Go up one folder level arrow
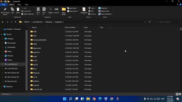Screen dimensions: 182x102 pyautogui.click(x=15, y=22)
